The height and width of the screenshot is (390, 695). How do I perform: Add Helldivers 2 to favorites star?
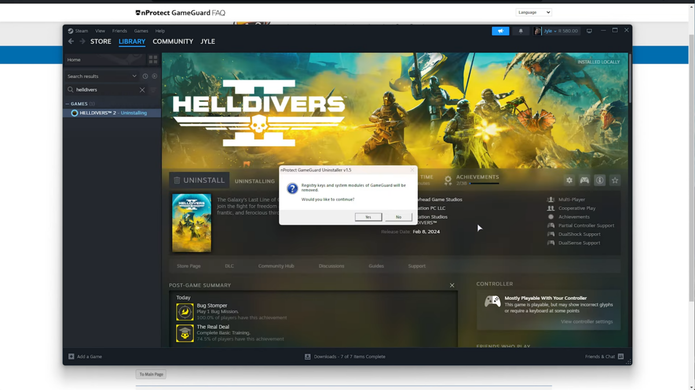pos(615,181)
